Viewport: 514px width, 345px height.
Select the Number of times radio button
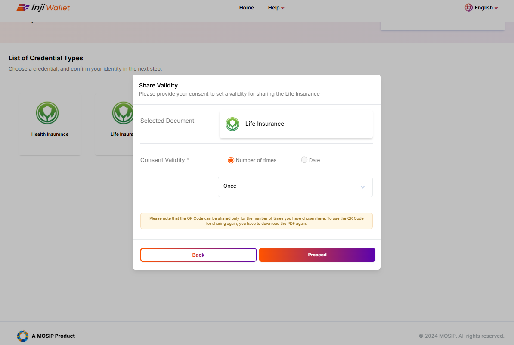(231, 160)
